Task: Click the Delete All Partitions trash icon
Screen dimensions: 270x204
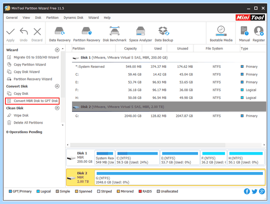Action: point(9,123)
